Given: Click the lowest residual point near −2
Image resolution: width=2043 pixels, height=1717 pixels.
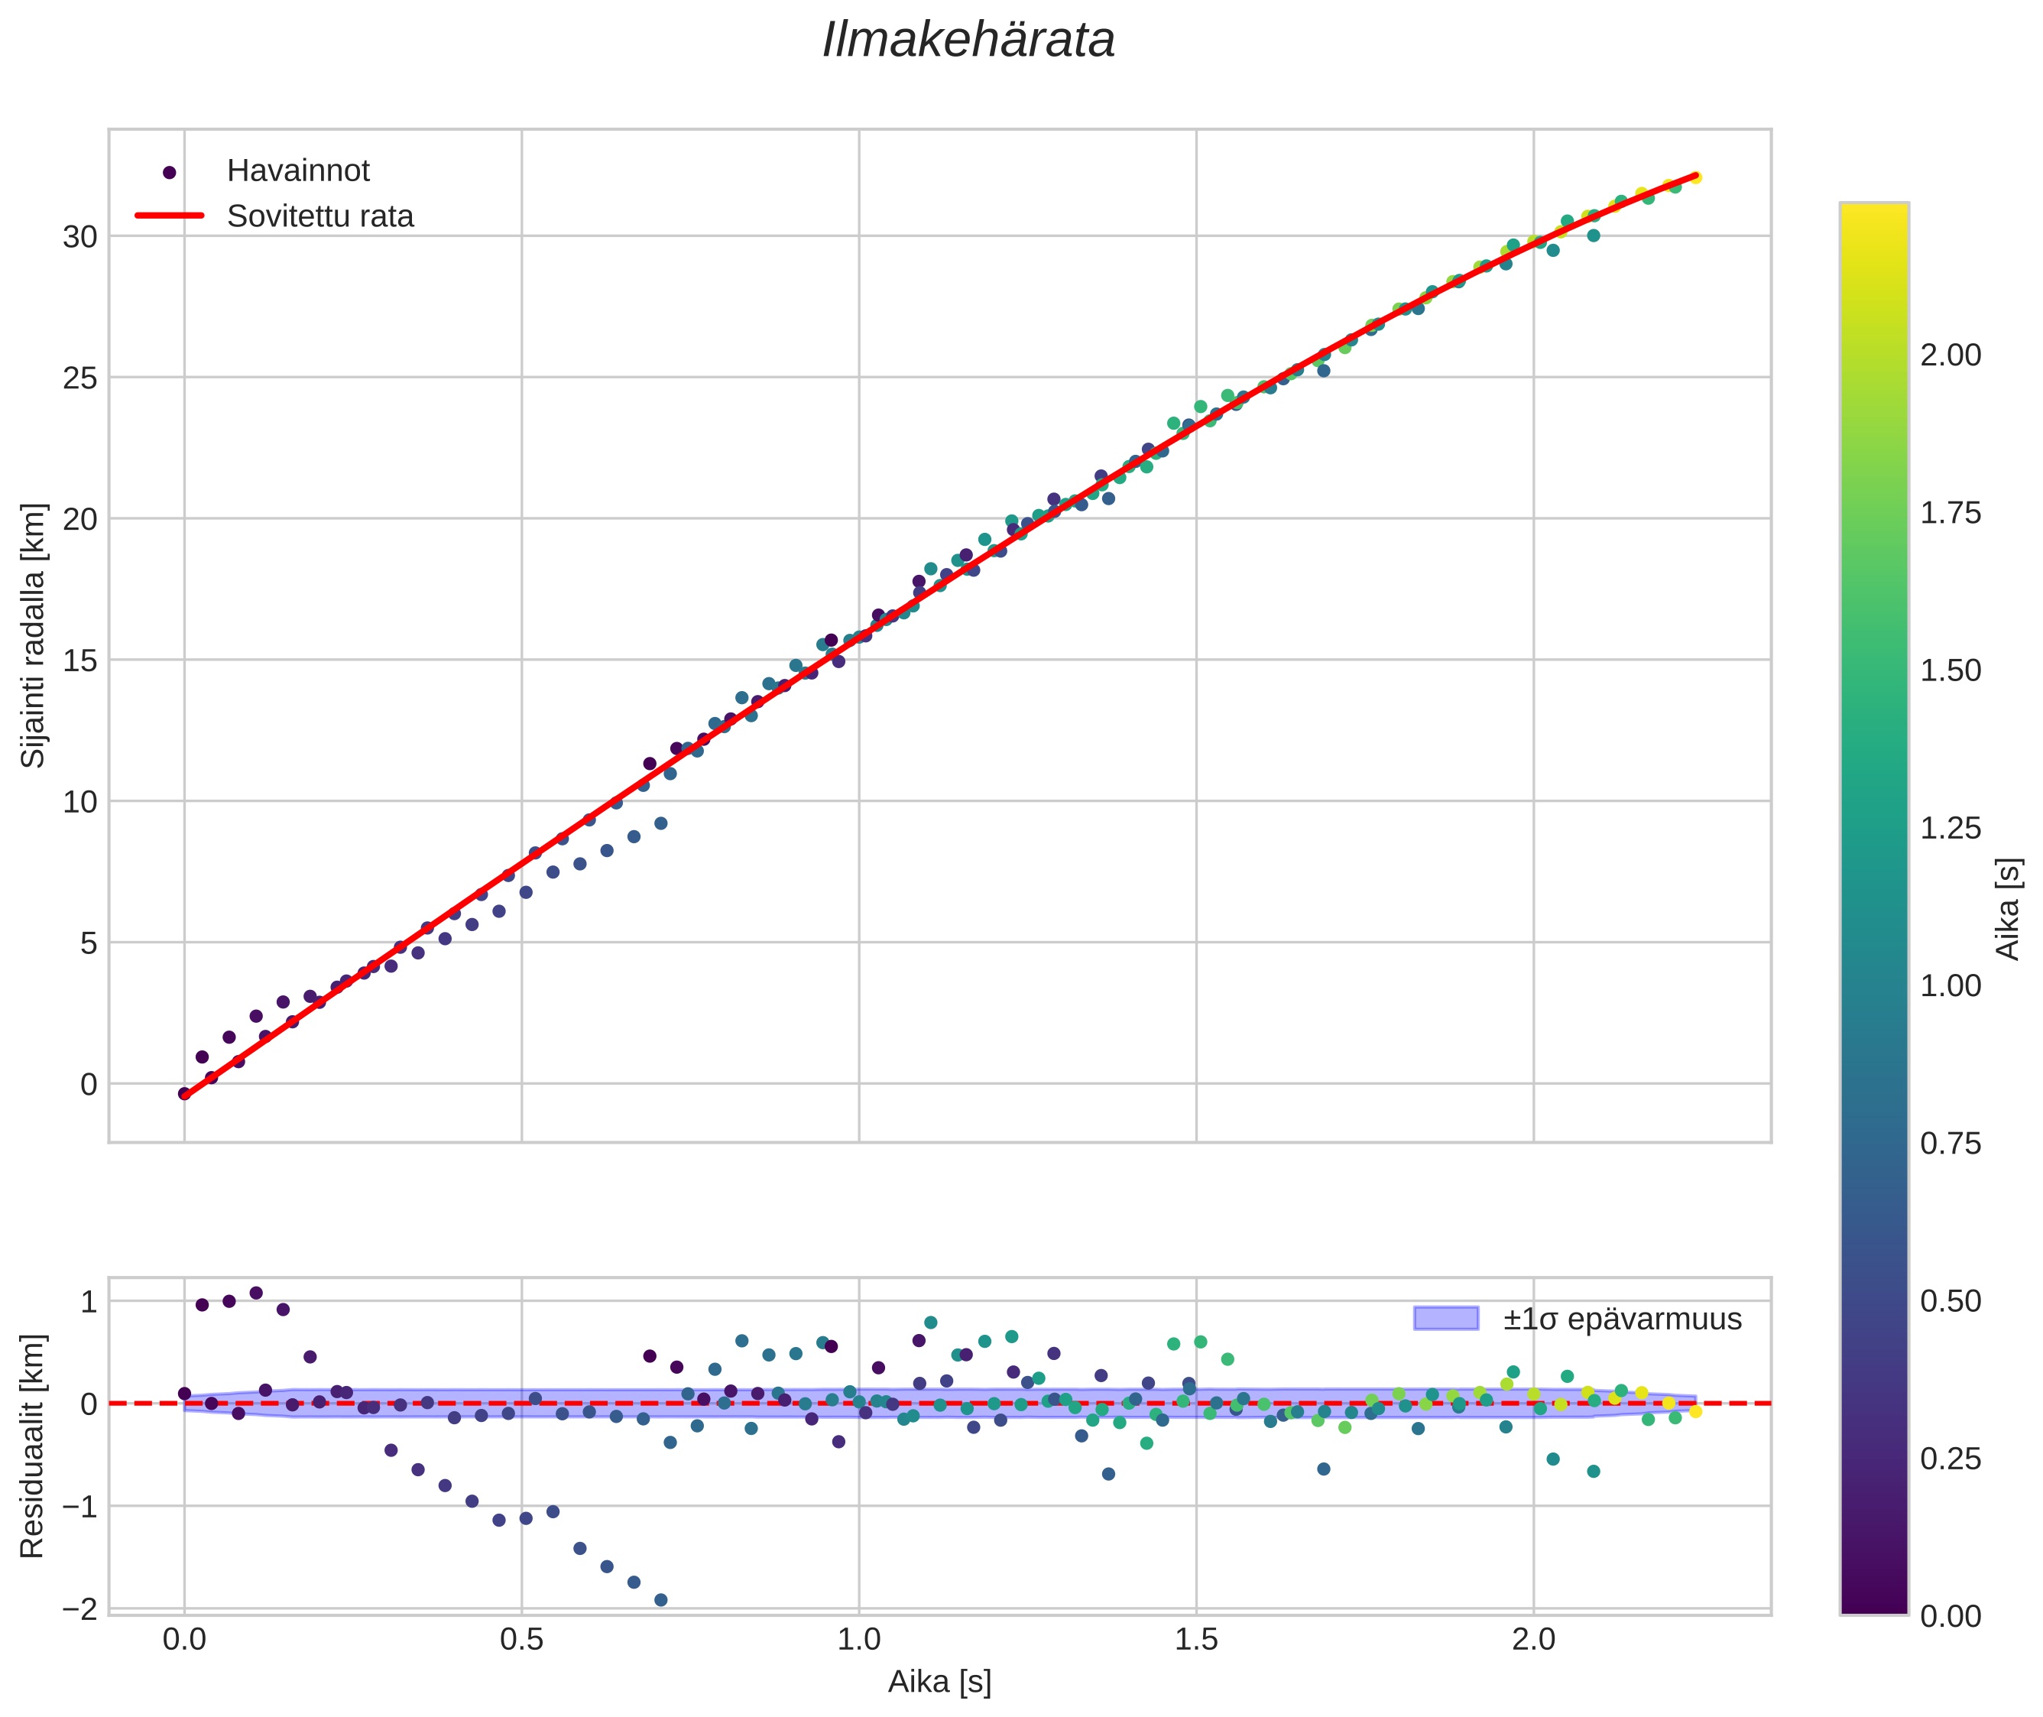Looking at the screenshot, I should click(661, 1600).
